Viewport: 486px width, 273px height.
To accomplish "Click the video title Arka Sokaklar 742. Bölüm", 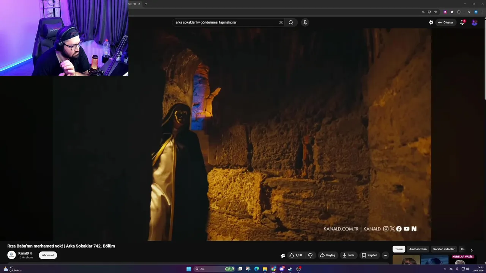I will click(61, 246).
